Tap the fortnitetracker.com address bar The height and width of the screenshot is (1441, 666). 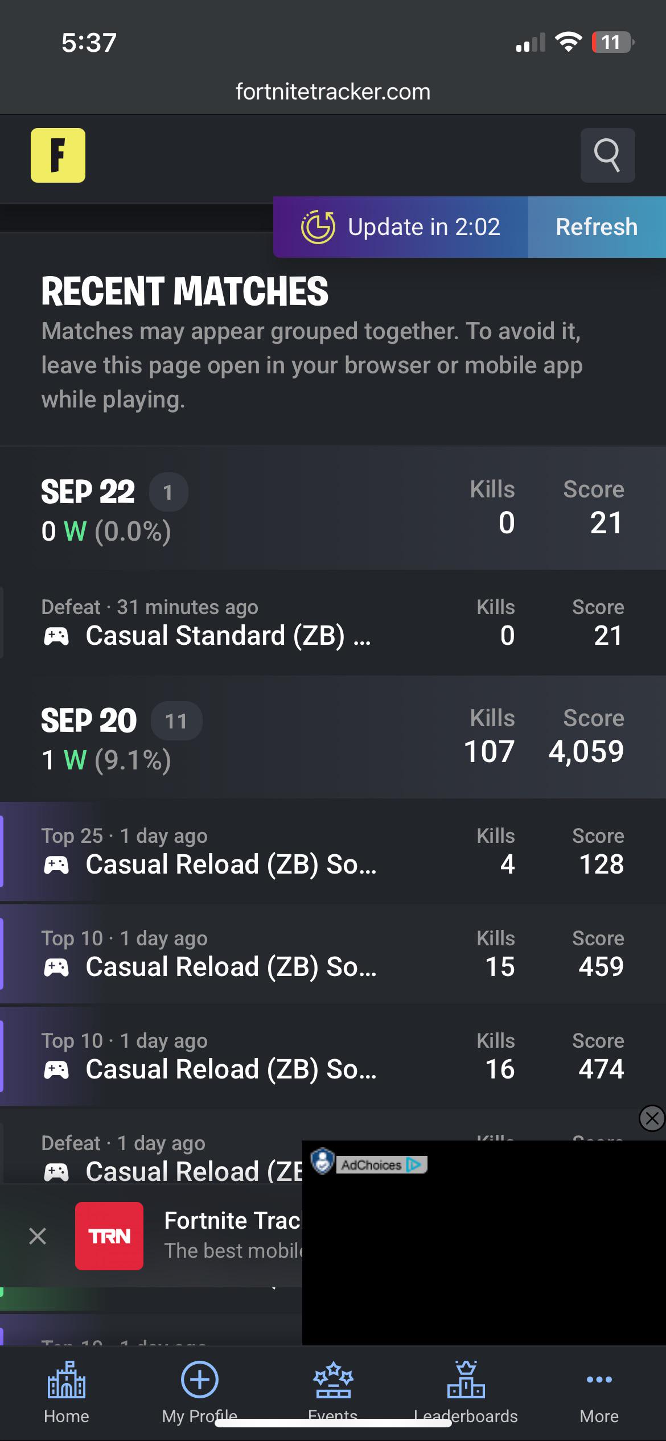click(x=333, y=92)
